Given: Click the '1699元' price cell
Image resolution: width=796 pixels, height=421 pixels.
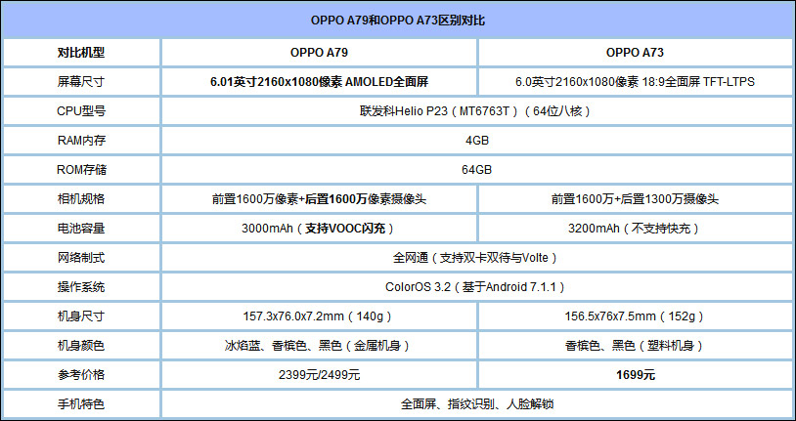Looking at the screenshot, I should [636, 375].
